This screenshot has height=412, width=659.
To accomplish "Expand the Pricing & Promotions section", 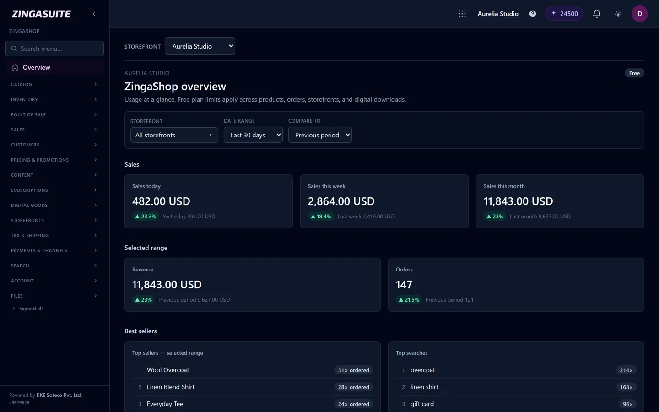I will click(x=54, y=160).
